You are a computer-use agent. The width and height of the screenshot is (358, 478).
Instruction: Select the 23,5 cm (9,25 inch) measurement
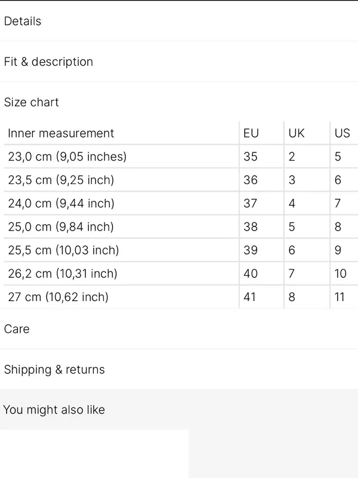(x=61, y=180)
